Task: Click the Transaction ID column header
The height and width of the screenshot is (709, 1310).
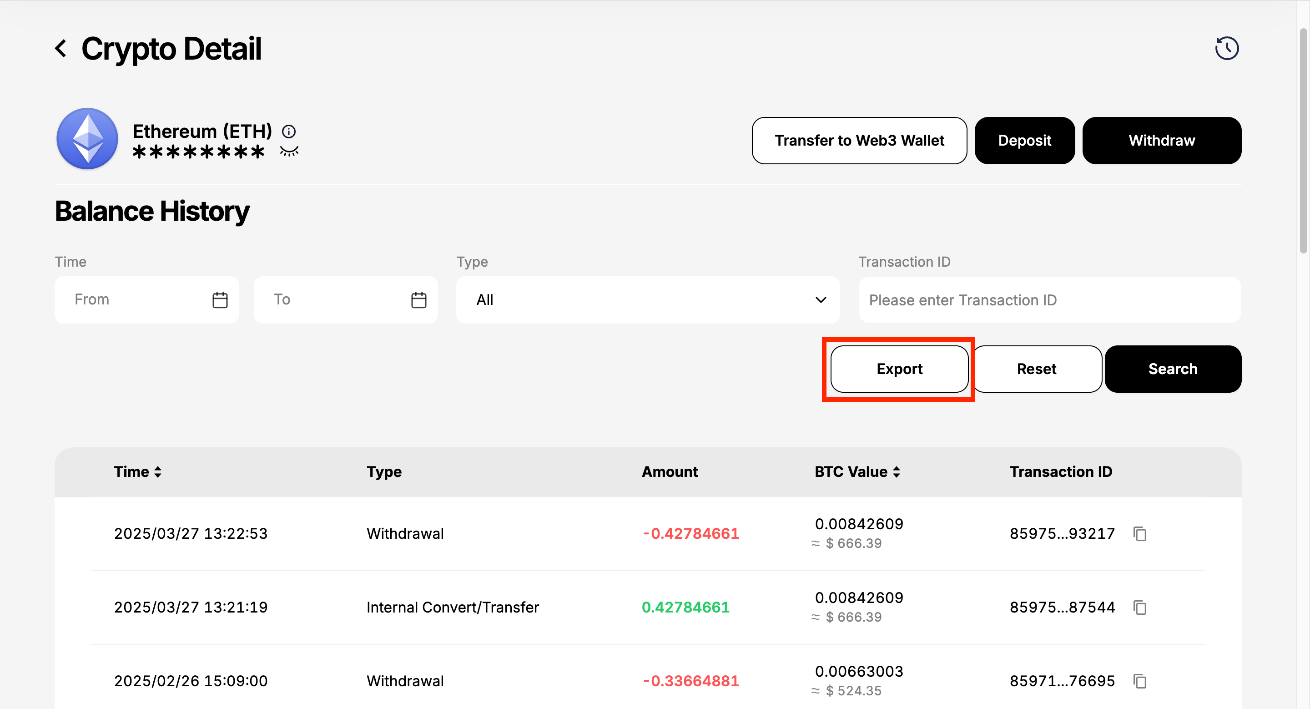Action: [1061, 472]
